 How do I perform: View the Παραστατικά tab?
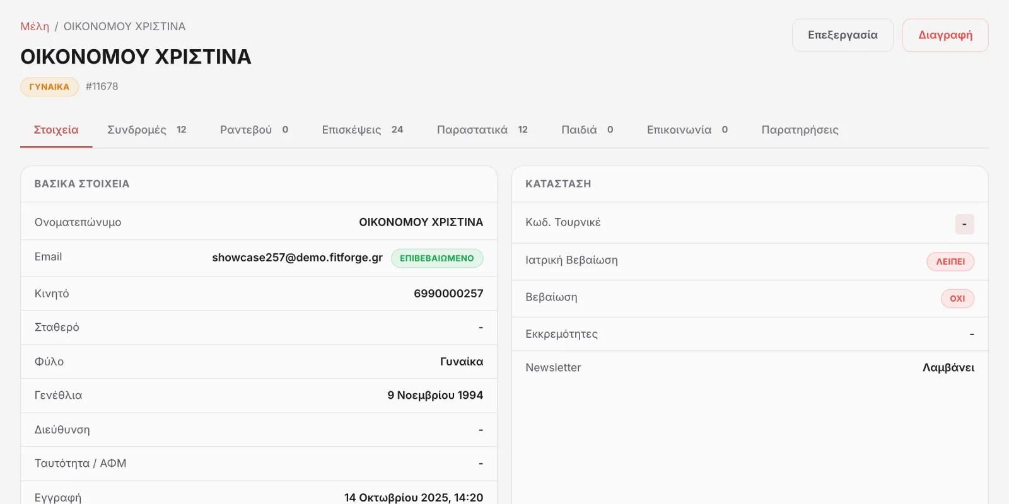pyautogui.click(x=482, y=130)
